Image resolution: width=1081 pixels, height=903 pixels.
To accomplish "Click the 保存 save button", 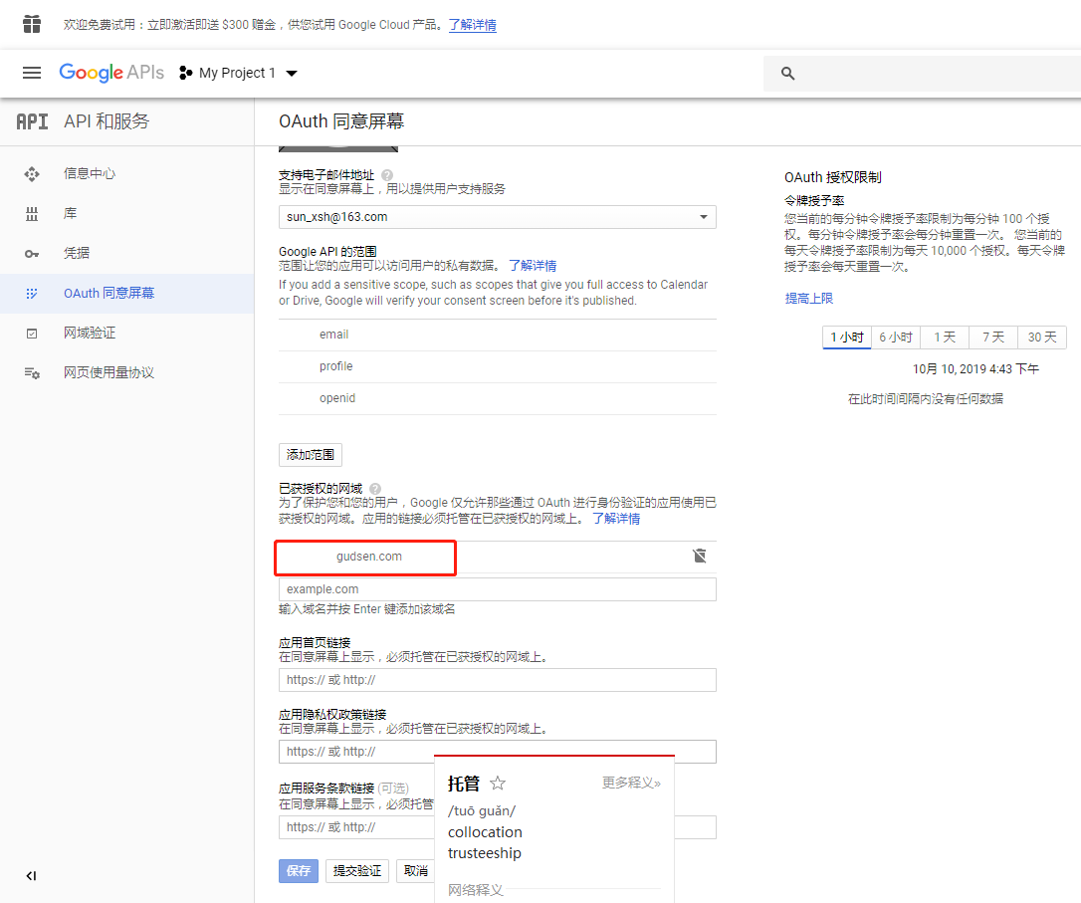I will pos(298,870).
